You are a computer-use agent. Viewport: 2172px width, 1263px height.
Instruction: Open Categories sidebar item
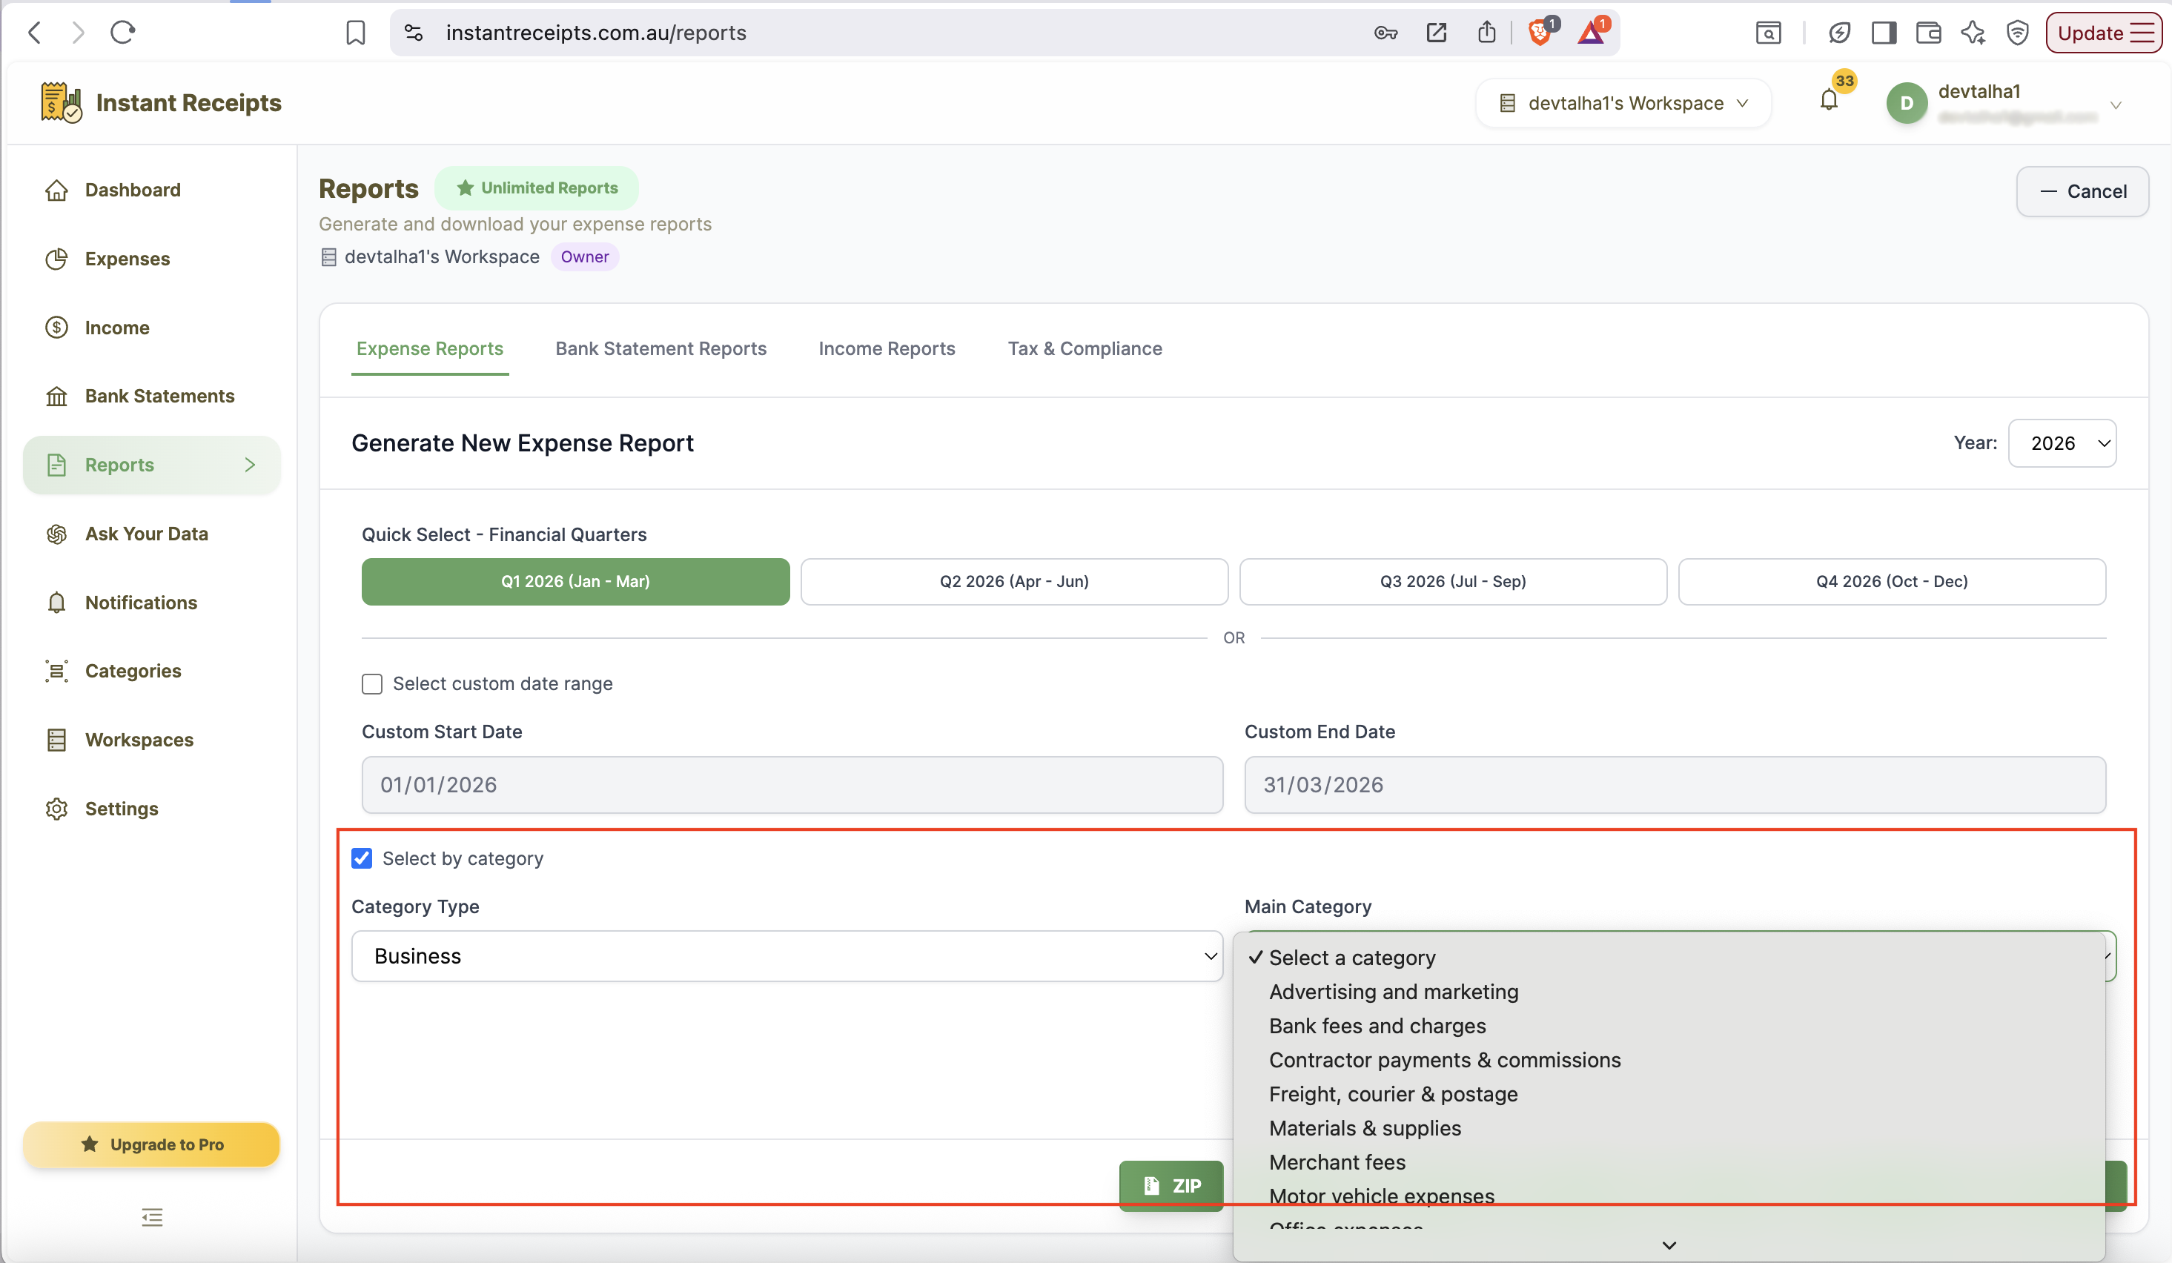[x=133, y=670]
